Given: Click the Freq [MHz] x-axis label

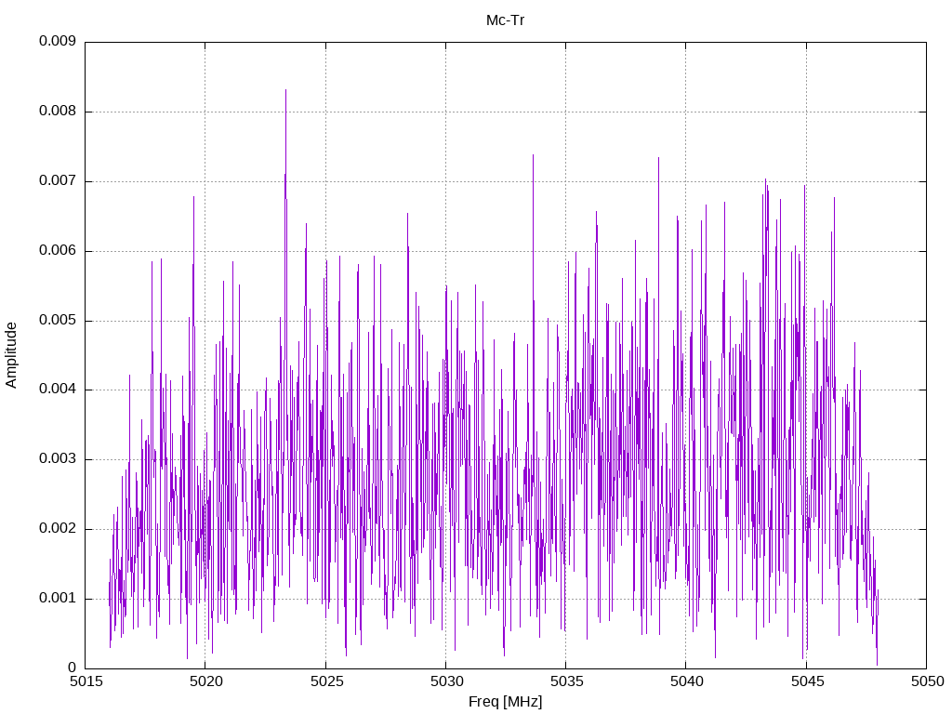Looking at the screenshot, I should pos(505,702).
